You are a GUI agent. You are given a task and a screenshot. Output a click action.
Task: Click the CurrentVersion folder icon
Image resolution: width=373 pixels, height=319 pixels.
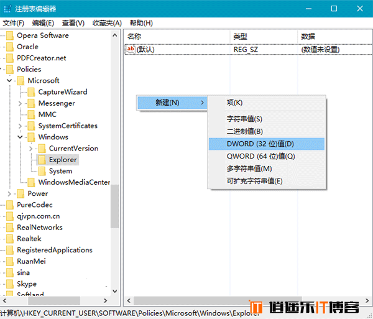[x=42, y=149]
